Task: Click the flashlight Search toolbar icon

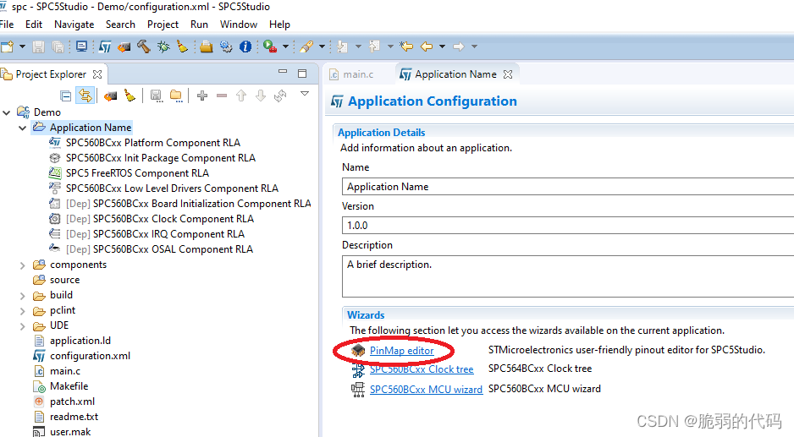Action: [306, 46]
